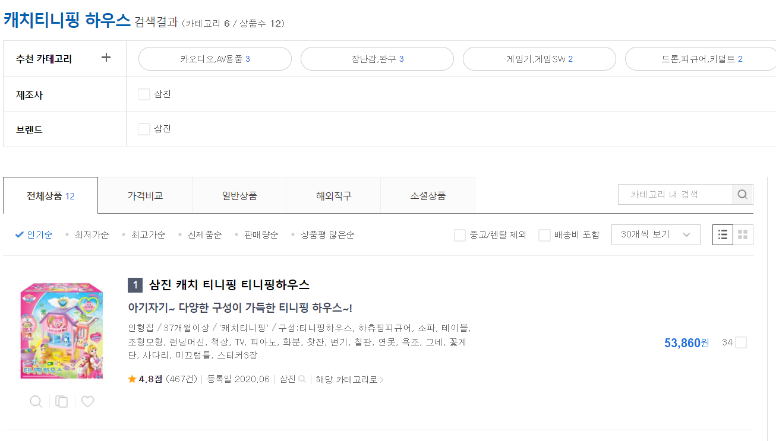
Task: Check the compare box beside 34
Action: (x=741, y=342)
